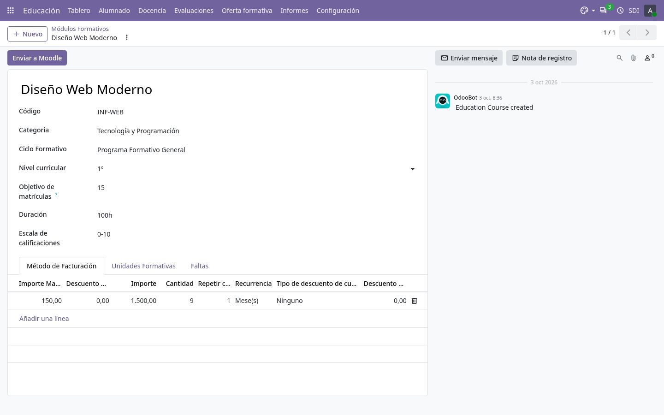Open the activities clock icon
This screenshot has width=664, height=415.
click(x=620, y=10)
